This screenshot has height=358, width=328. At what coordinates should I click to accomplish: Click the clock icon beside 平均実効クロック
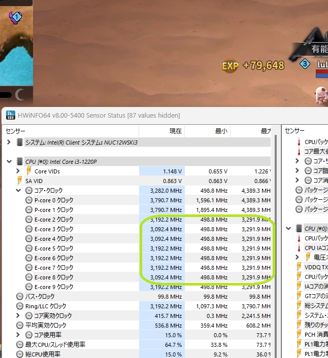tap(20, 325)
